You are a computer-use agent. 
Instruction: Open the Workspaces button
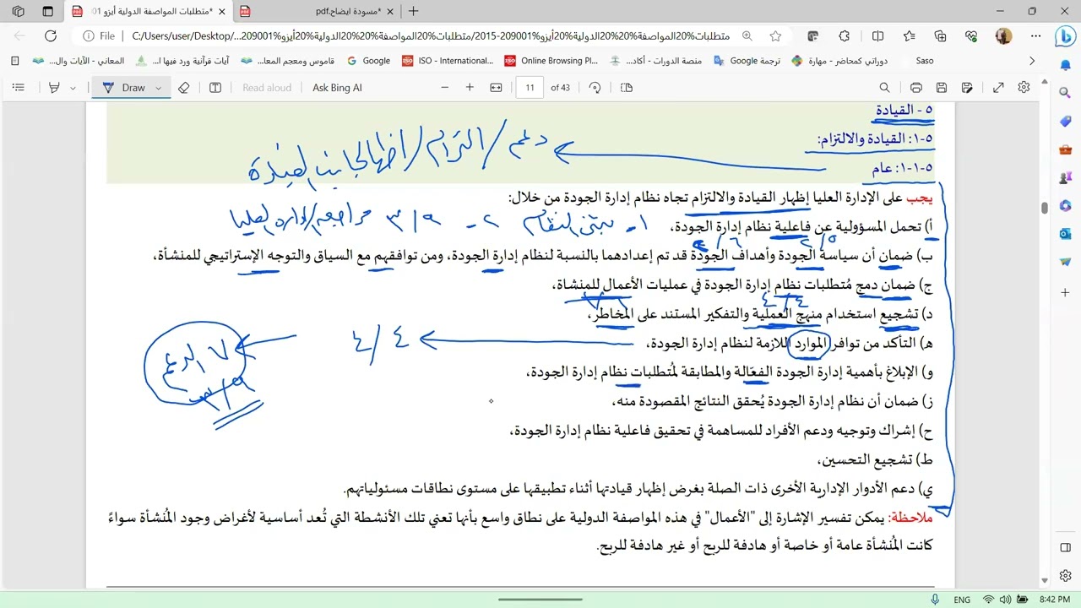click(x=19, y=11)
